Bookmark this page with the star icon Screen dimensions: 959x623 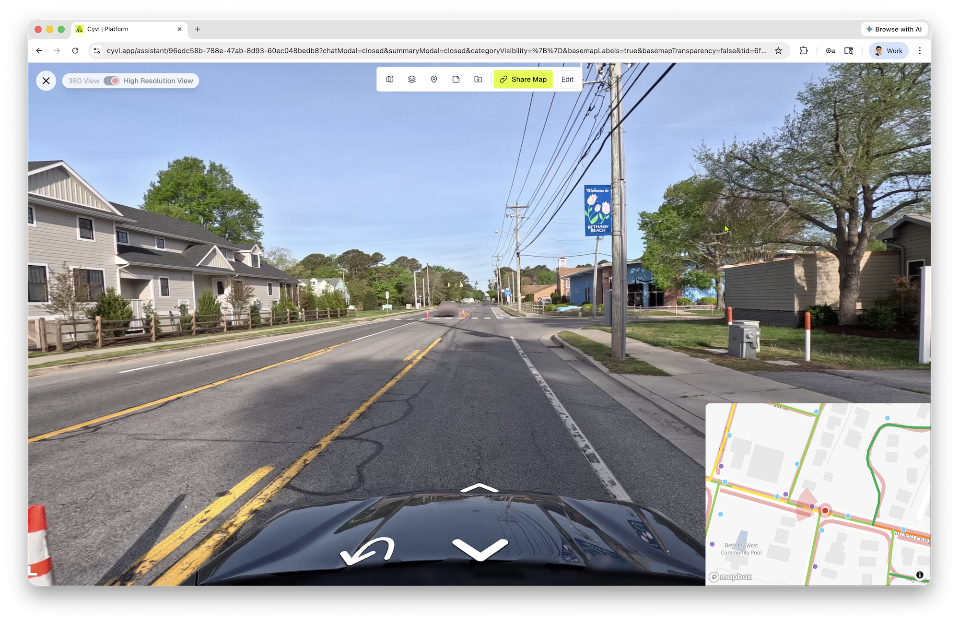coord(779,51)
